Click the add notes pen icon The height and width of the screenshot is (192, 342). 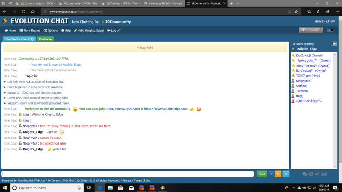pos(318,12)
